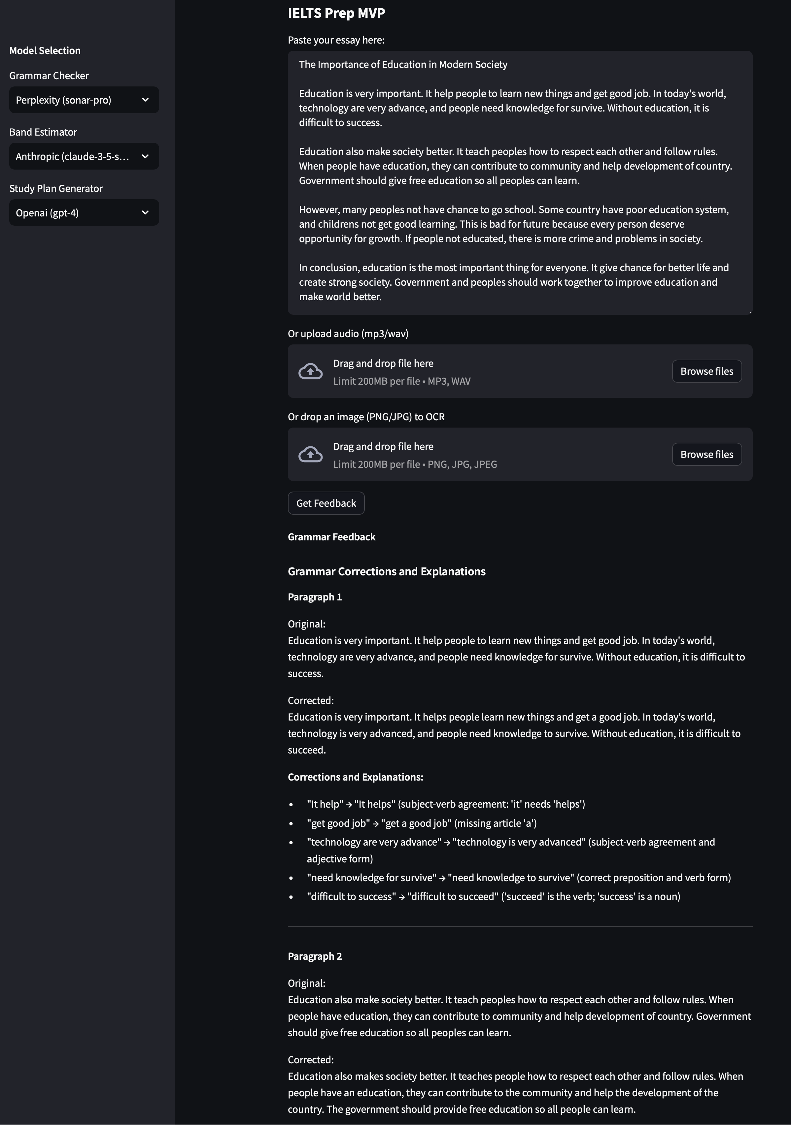Click the Study Plan Generator chevron arrow
Viewport: 791px width, 1125px height.
[x=145, y=213]
